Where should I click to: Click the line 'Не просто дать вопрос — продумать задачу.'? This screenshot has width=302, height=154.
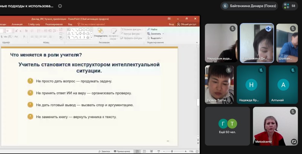74,81
